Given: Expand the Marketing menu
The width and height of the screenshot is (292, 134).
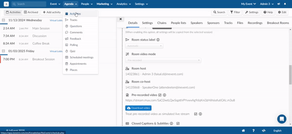Looking at the screenshot, I should click(x=104, y=4).
